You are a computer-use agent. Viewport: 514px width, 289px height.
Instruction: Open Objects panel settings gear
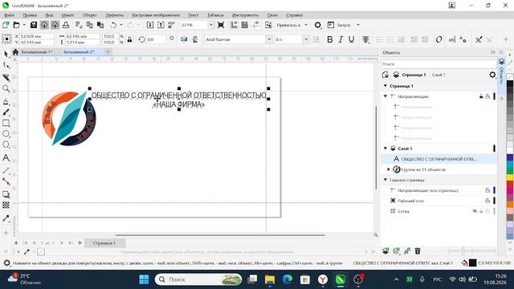point(492,75)
